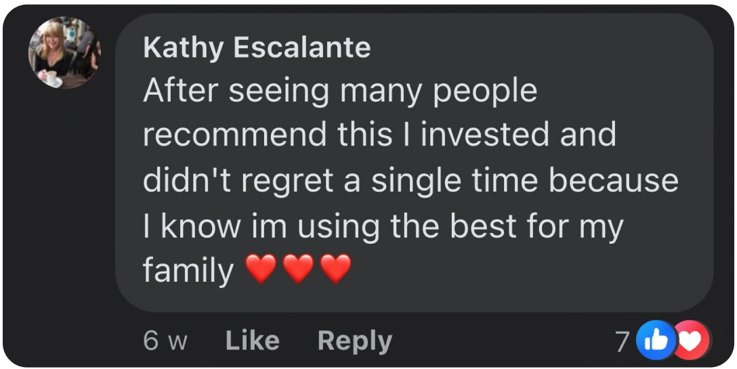Click the word "family" in the comment
Viewport: 737px width, 369px height.
click(x=188, y=272)
